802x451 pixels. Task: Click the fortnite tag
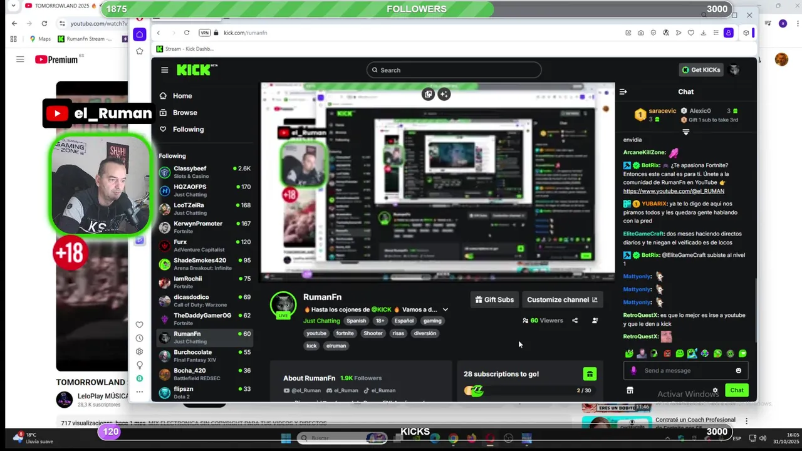345,333
